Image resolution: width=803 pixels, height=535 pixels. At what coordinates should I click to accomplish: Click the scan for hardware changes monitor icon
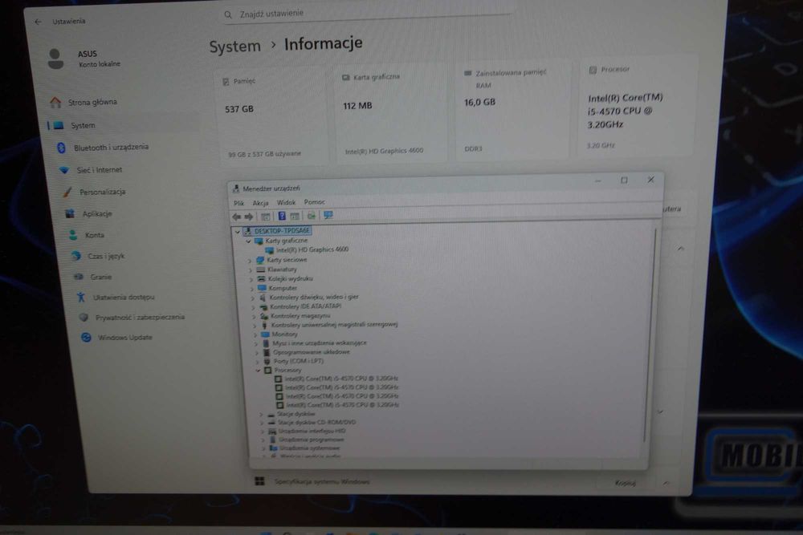[x=328, y=215]
